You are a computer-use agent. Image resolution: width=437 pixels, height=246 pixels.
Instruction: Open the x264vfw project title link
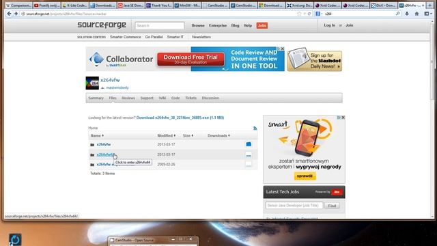[110, 80]
